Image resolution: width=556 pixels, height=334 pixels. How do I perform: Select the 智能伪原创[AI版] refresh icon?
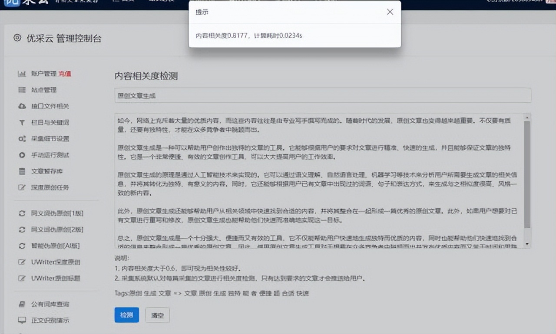click(22, 246)
